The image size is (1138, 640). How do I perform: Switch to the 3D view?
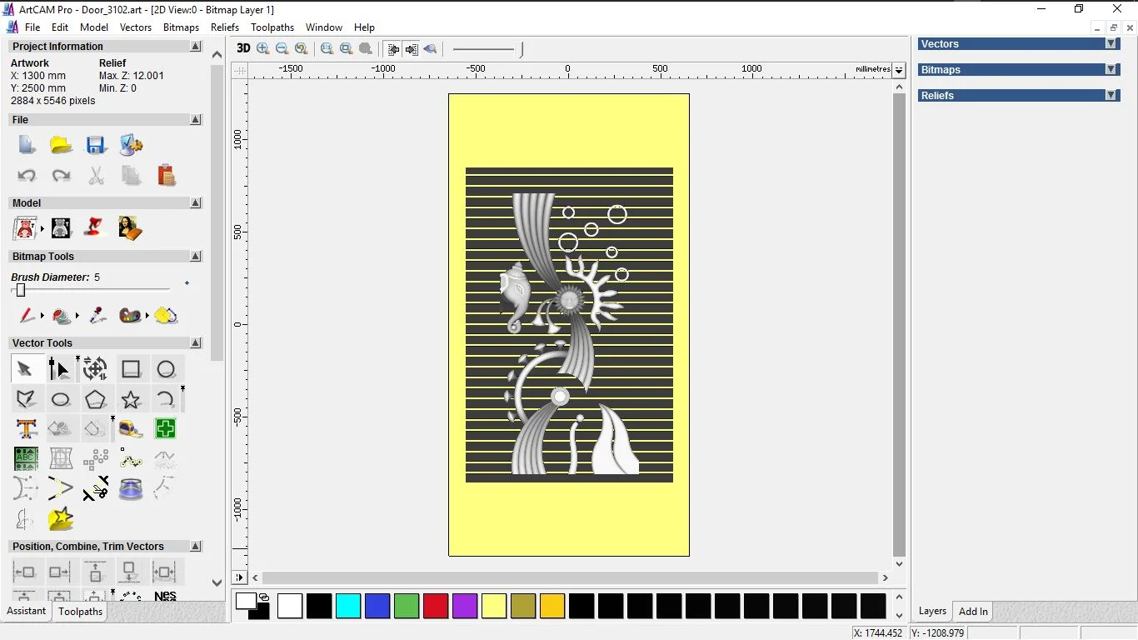[x=243, y=49]
